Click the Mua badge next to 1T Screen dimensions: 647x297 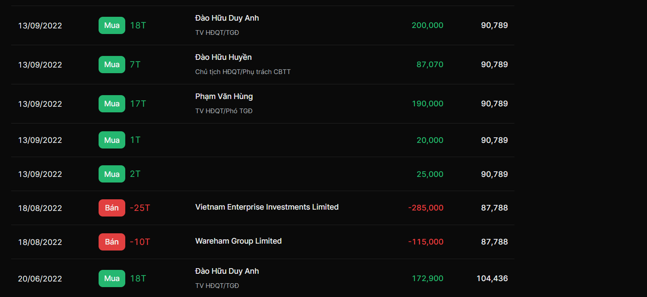click(x=112, y=140)
